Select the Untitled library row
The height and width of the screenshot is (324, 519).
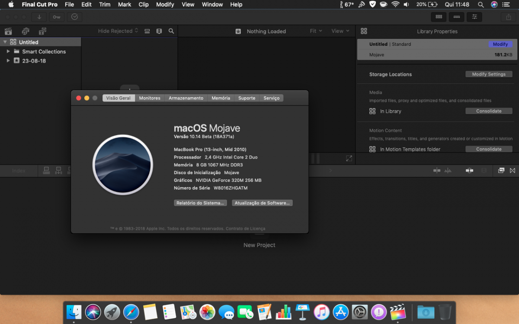click(x=41, y=42)
